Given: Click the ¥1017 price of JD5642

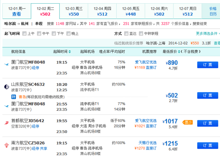Looking at the screenshot, I should point(170,121).
